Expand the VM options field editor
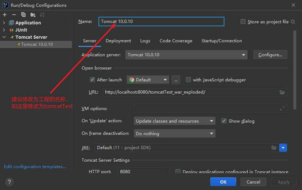The width and height of the screenshot is (302, 190). pyautogui.click(x=282, y=108)
